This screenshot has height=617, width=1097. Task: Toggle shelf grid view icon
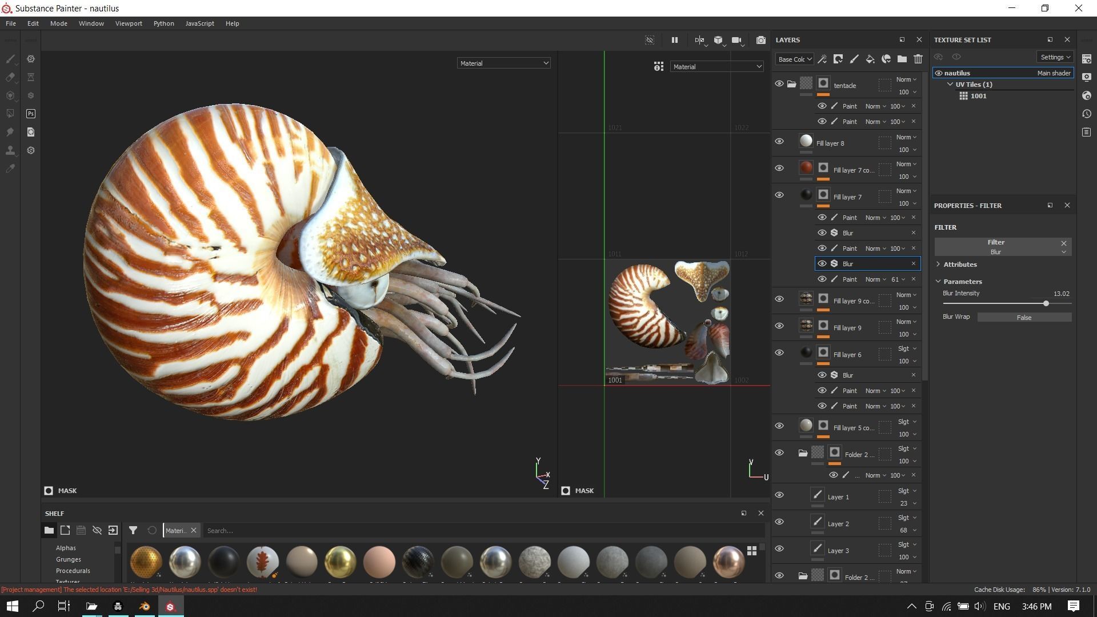[752, 551]
